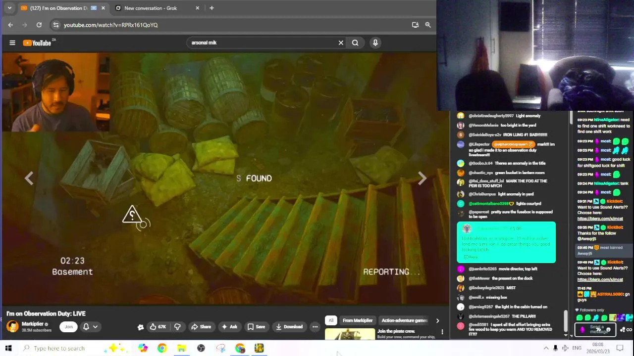Image resolution: width=634 pixels, height=356 pixels.
Task: Open Markiplier's channel avatar
Action: coord(12,326)
